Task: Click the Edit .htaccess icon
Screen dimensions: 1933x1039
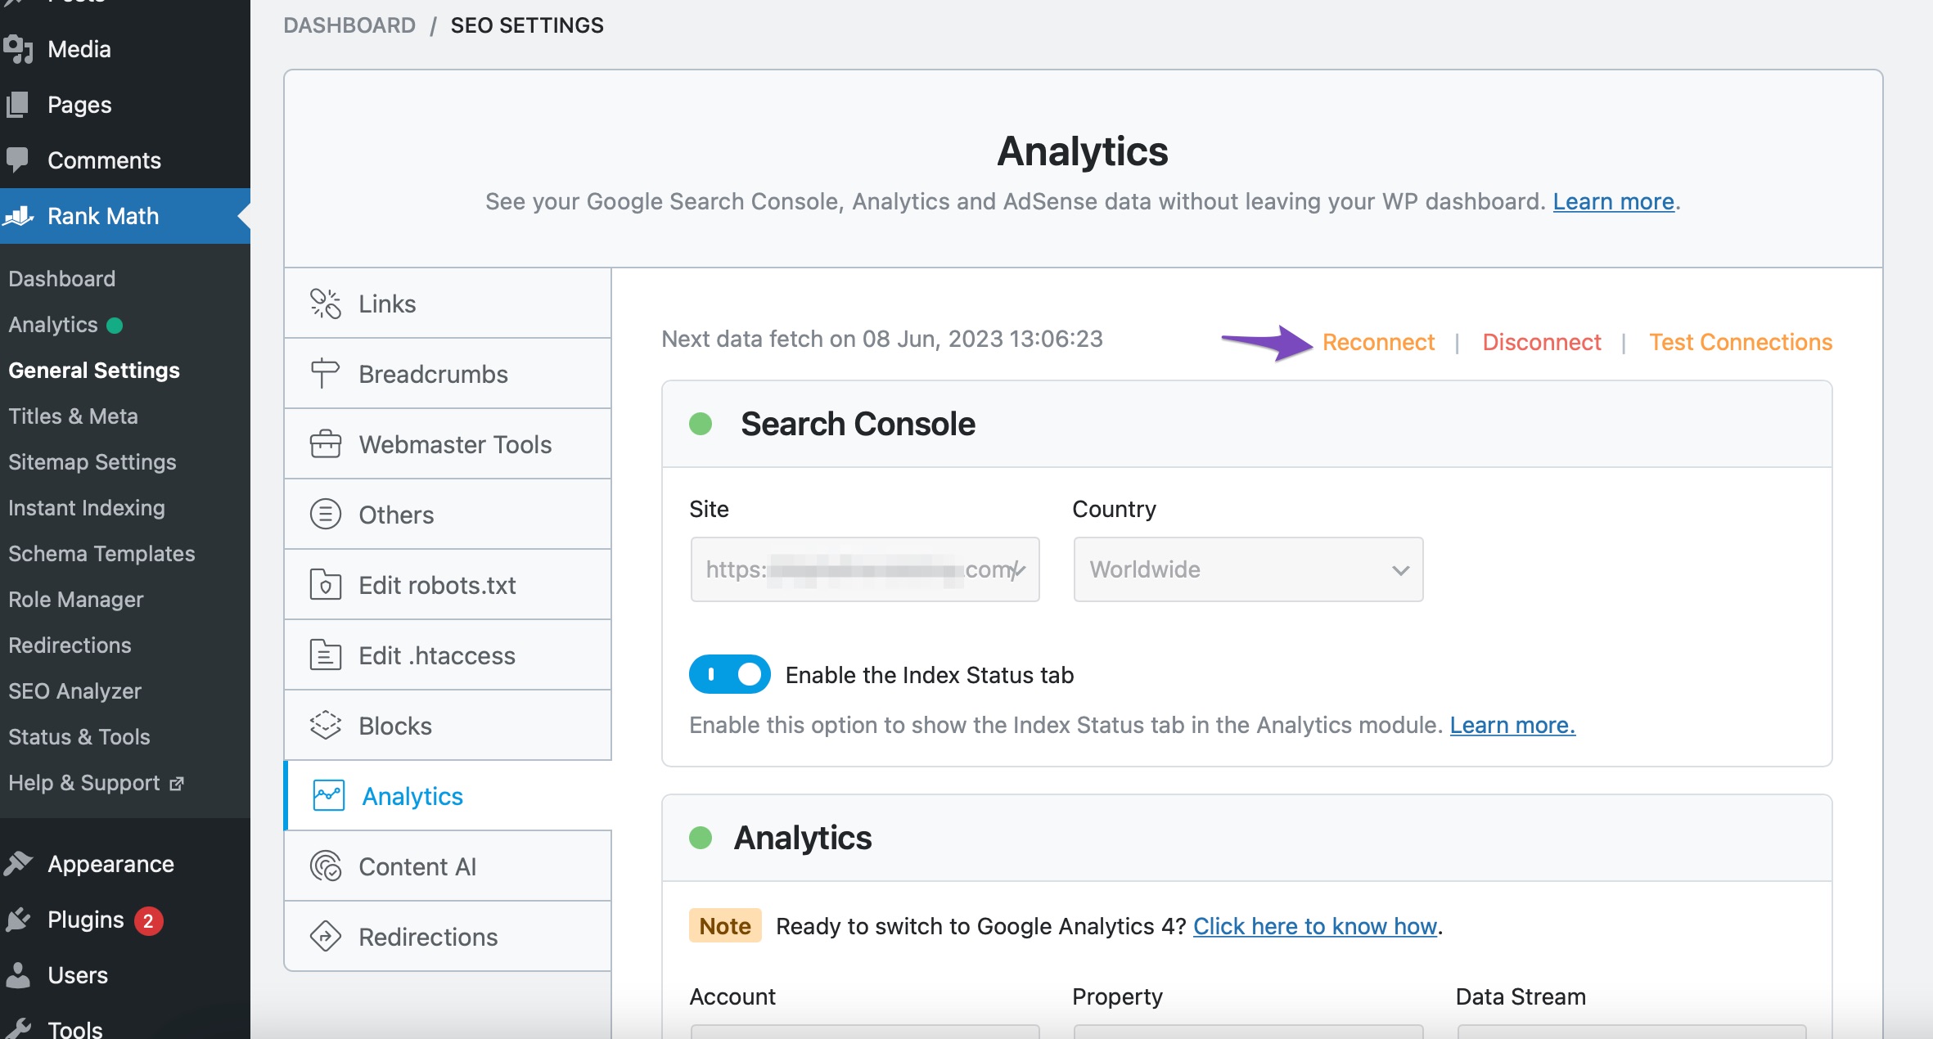Action: 322,655
